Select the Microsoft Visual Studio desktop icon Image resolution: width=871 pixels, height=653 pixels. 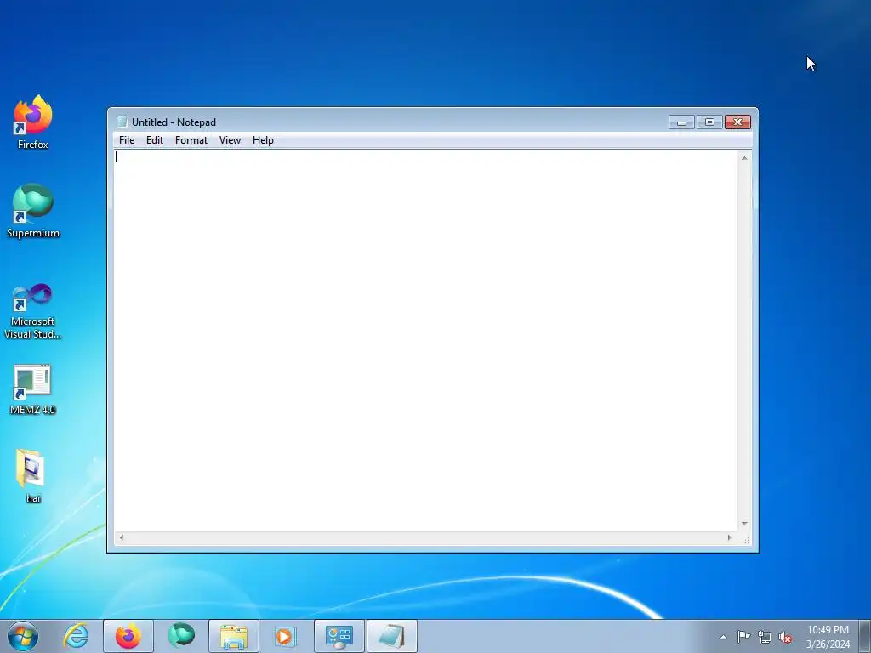pos(33,311)
